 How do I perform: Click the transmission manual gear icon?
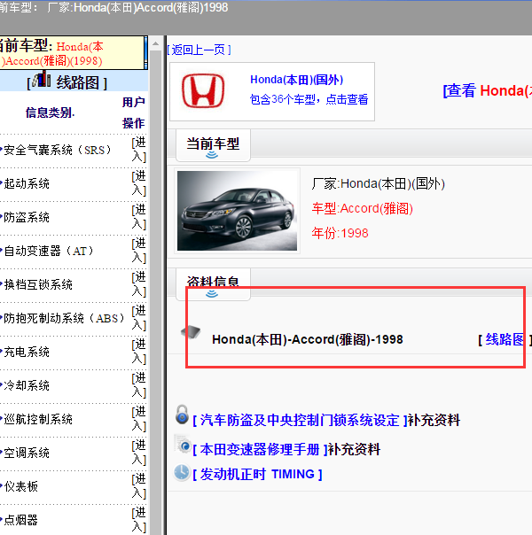184,445
